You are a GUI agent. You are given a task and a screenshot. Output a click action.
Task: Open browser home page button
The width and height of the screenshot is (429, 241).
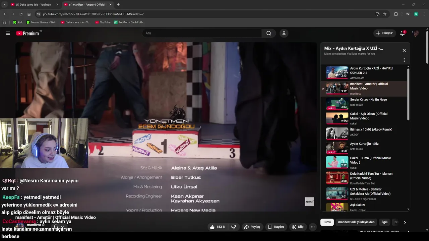(x=29, y=14)
